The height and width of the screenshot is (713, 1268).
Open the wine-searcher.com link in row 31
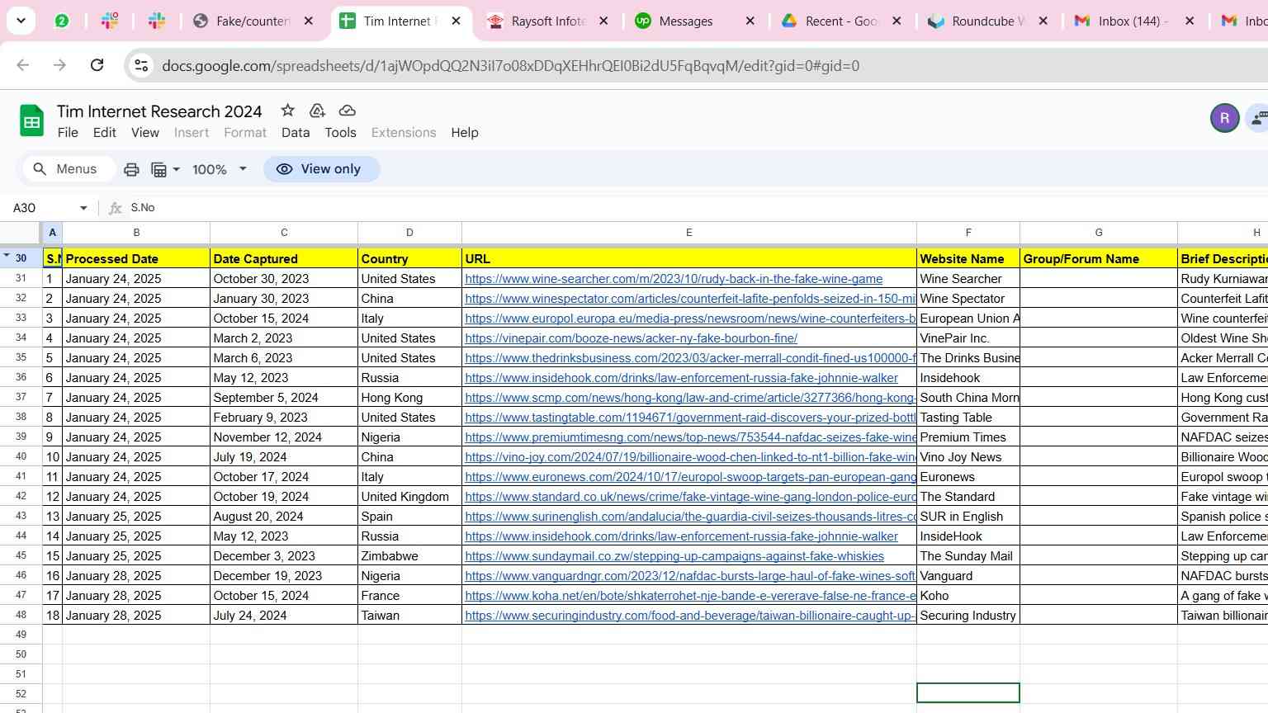click(x=674, y=279)
